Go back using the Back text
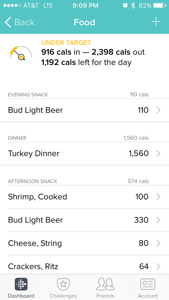Image resolution: width=169 pixels, height=300 pixels. [x=25, y=23]
